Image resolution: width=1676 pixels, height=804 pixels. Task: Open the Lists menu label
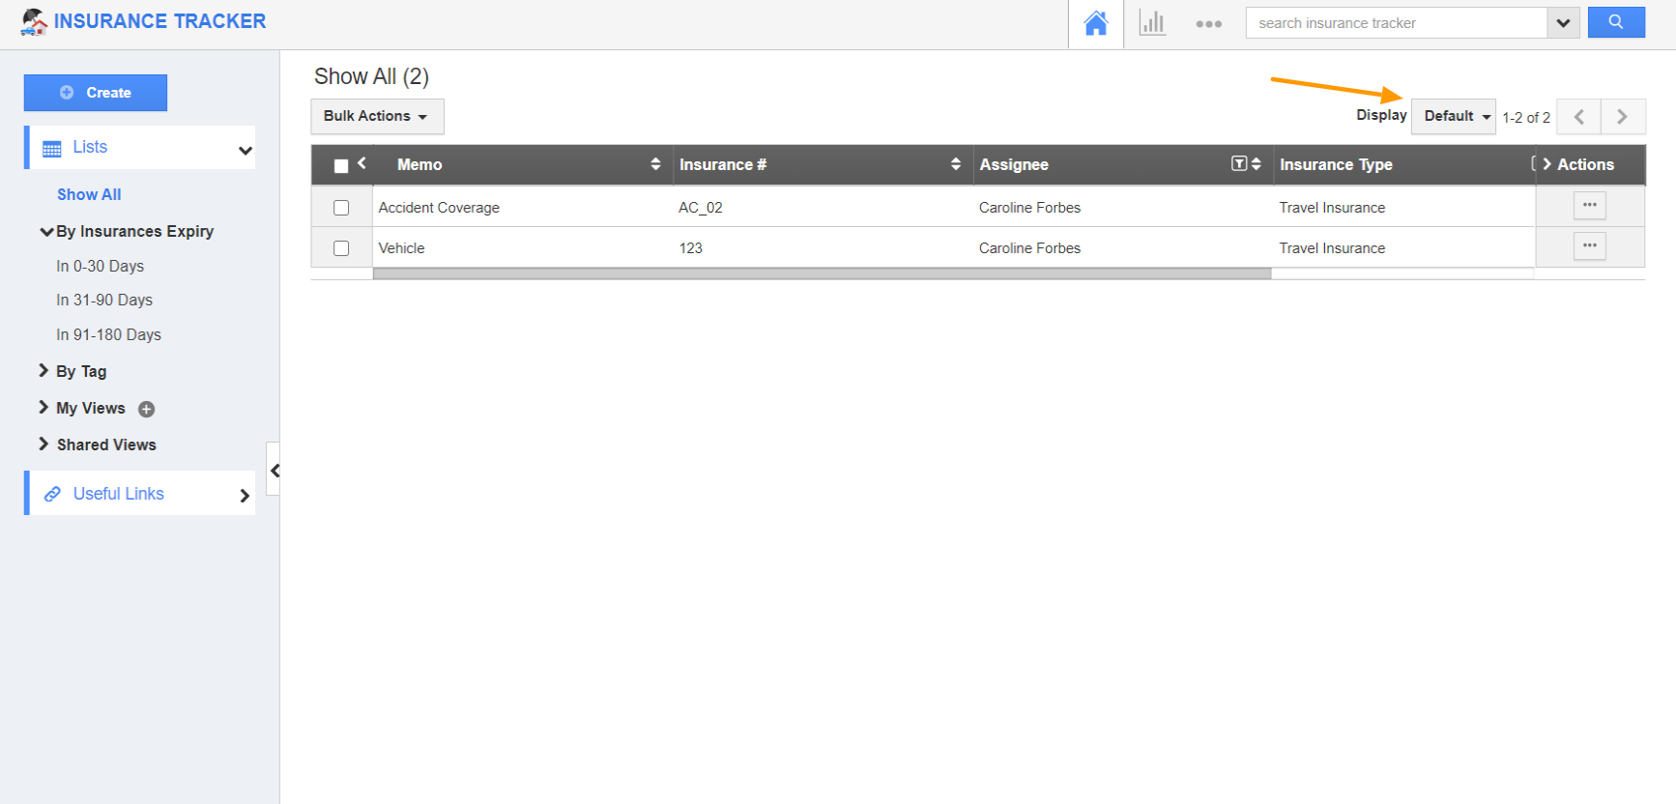(x=90, y=147)
